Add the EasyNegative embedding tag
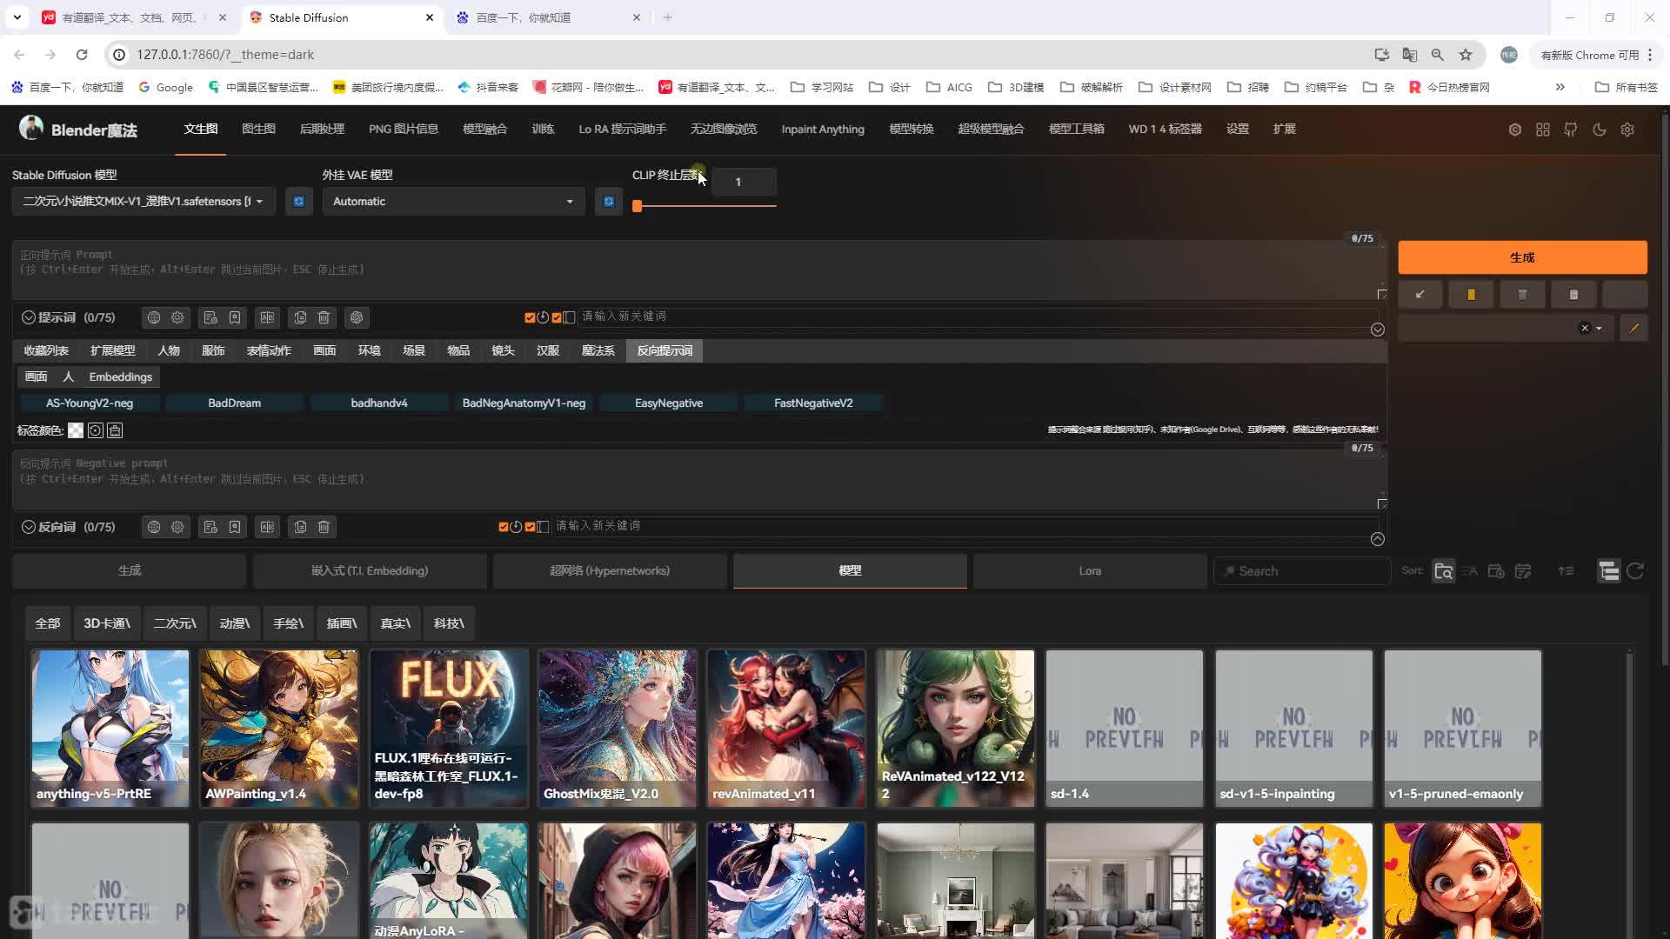1670x939 pixels. tap(668, 403)
